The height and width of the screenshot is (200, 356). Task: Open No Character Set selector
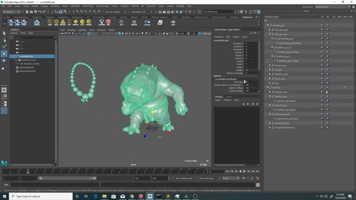tap(184, 178)
